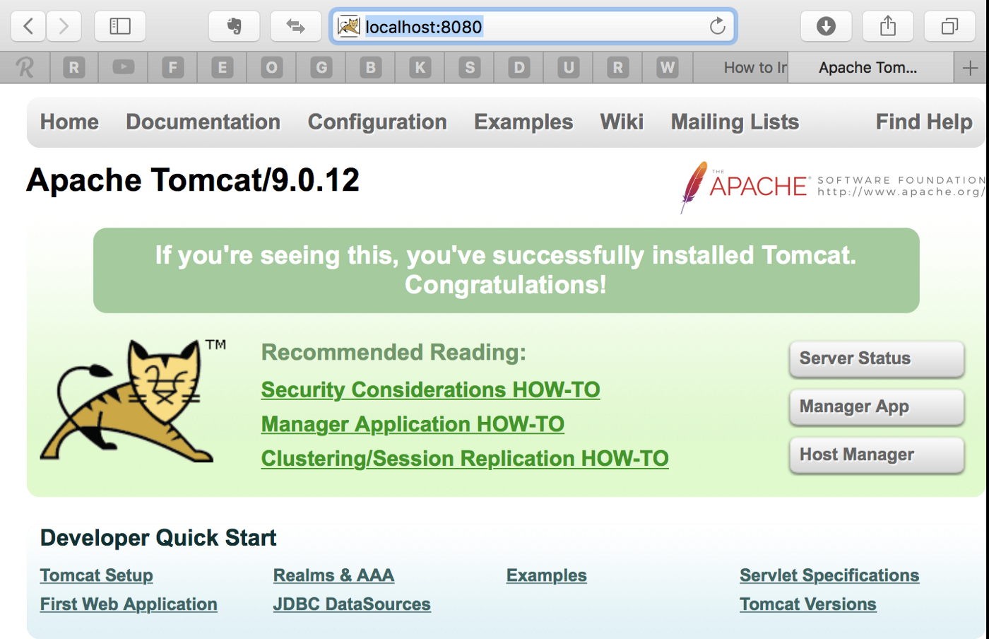Select the pinned tab labeled B

pos(371,68)
